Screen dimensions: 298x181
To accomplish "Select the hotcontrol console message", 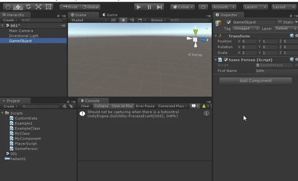I will point(145,114).
